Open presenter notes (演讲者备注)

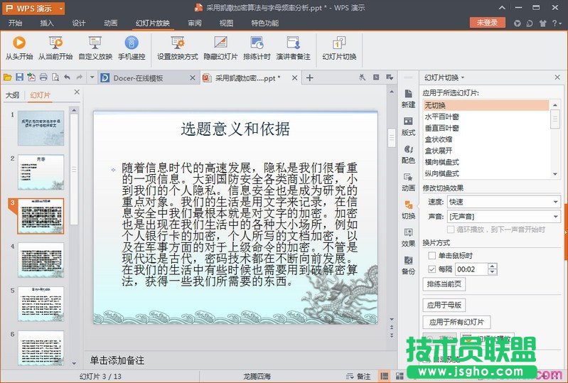(x=293, y=48)
